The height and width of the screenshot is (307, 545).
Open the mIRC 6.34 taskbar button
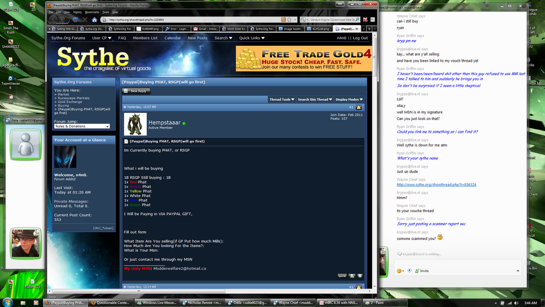click(x=338, y=303)
